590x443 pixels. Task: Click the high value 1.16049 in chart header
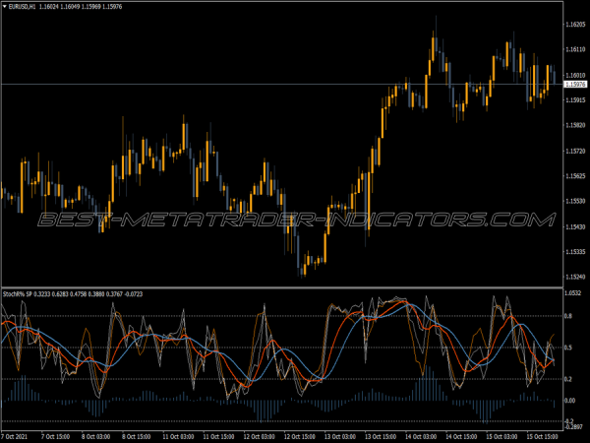point(69,7)
